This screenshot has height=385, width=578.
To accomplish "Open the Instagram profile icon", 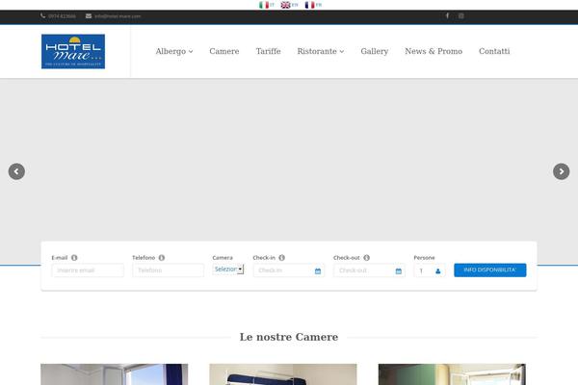I will [461, 15].
